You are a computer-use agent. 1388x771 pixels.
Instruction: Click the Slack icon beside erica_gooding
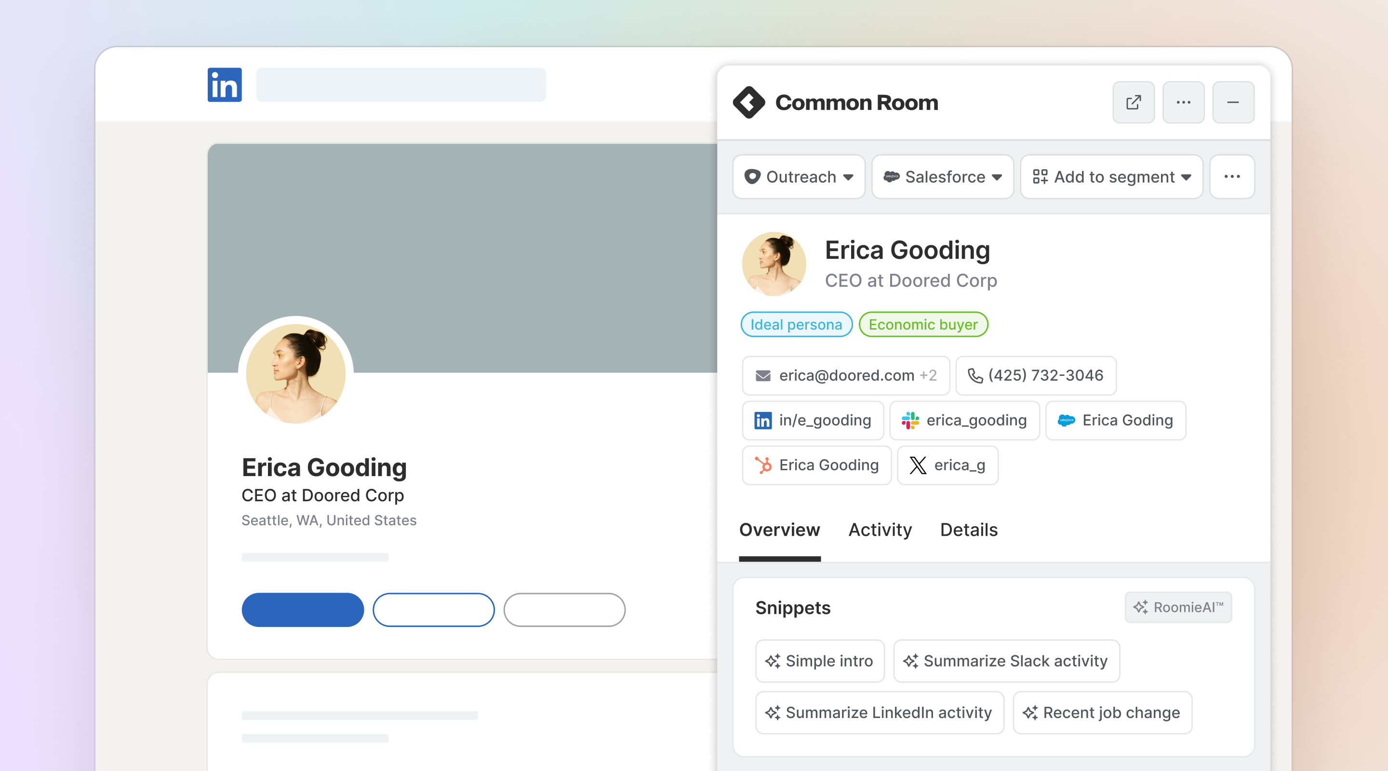(910, 420)
